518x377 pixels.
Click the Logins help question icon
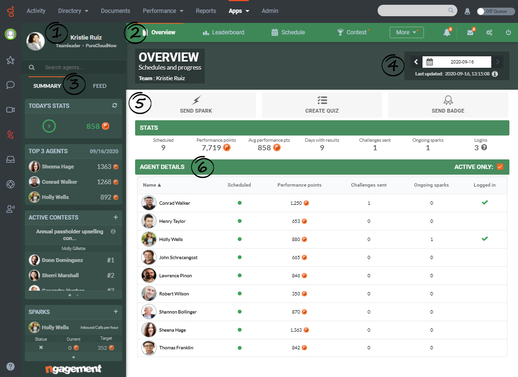[x=484, y=147]
